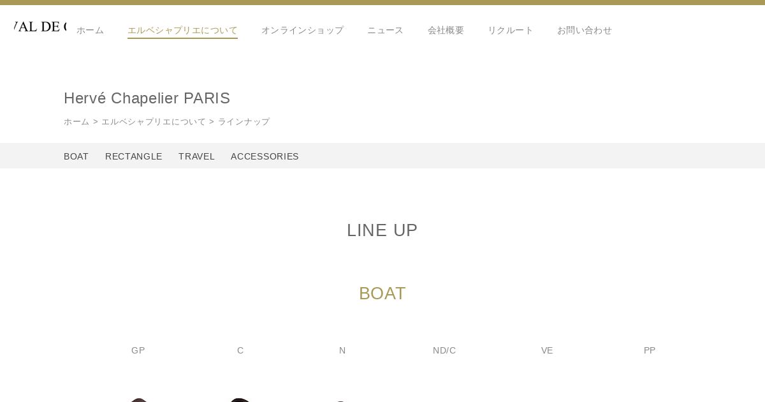The height and width of the screenshot is (402, 765).
Task: Choose the N boat product label
Action: point(342,350)
